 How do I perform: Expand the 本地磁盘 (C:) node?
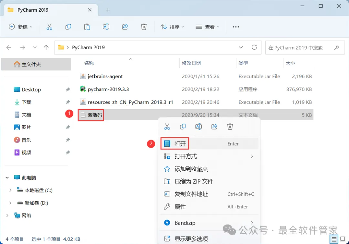(10, 190)
